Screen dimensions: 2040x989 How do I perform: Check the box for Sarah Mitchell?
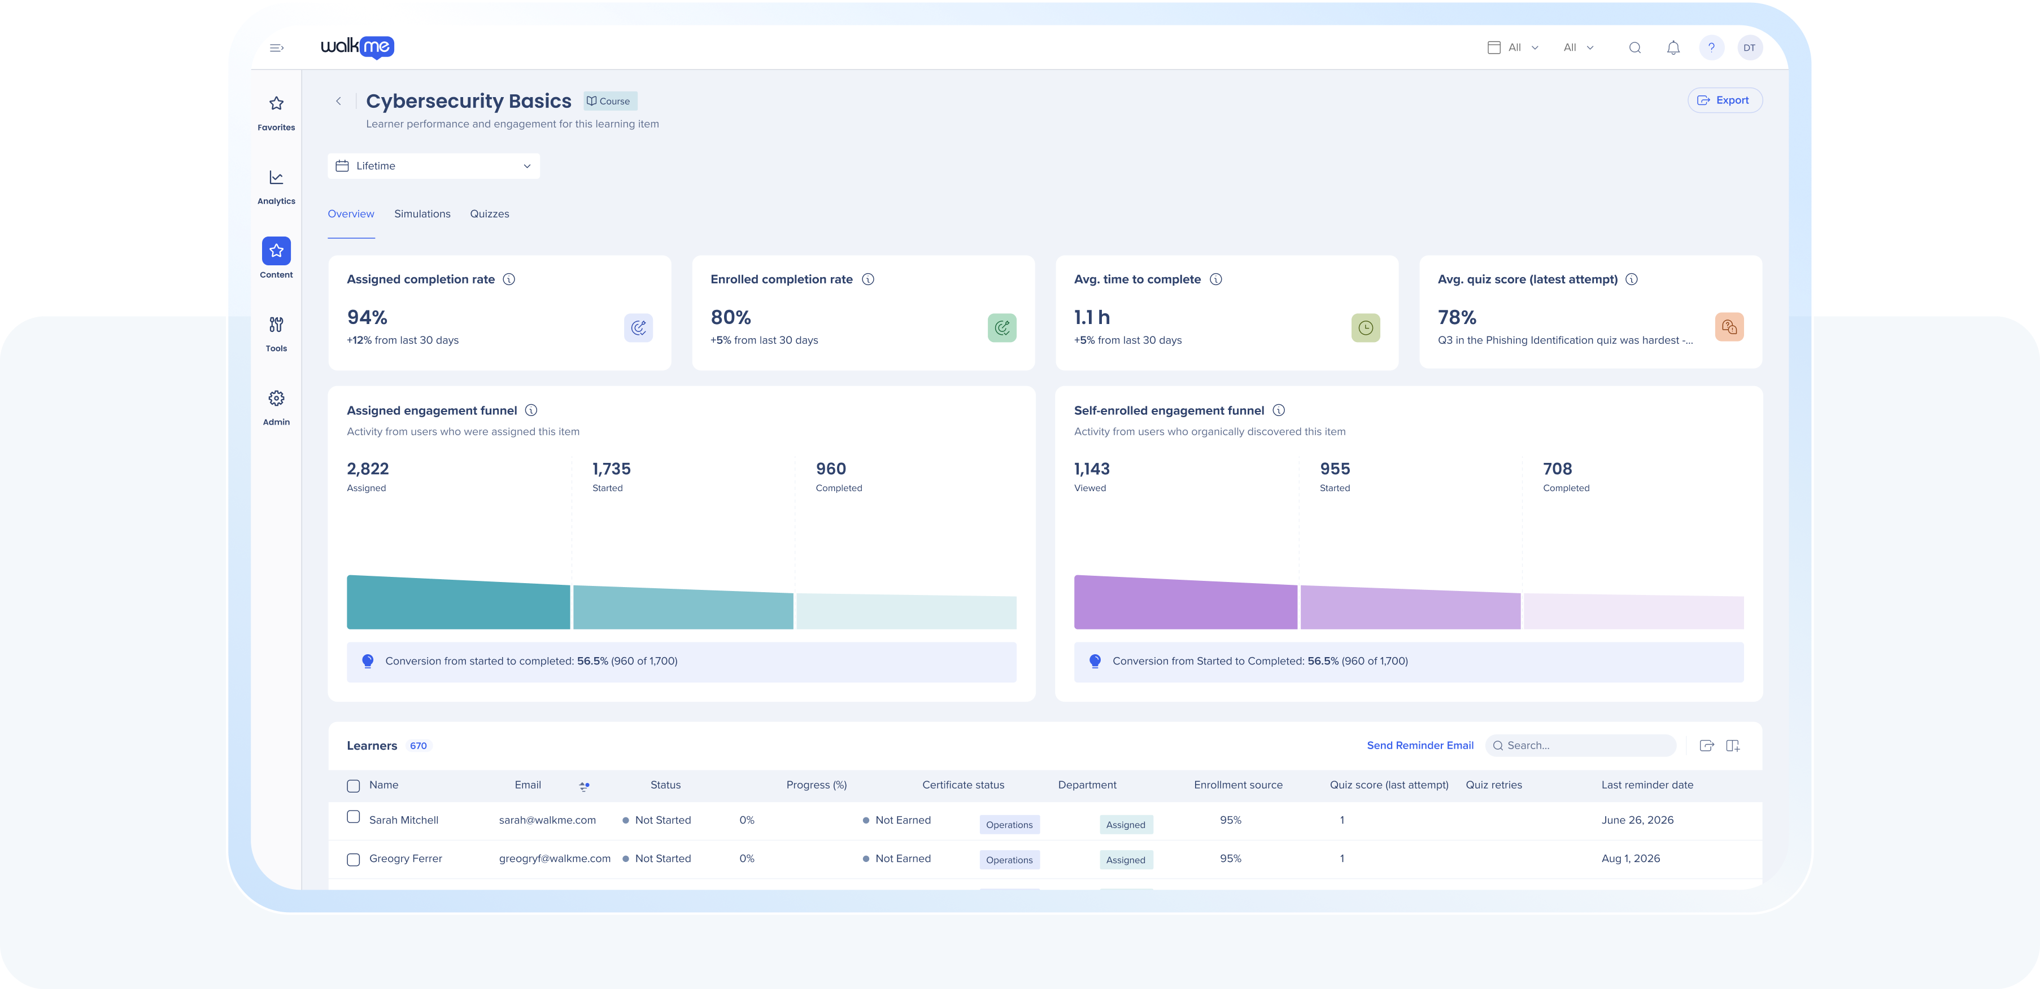click(353, 817)
